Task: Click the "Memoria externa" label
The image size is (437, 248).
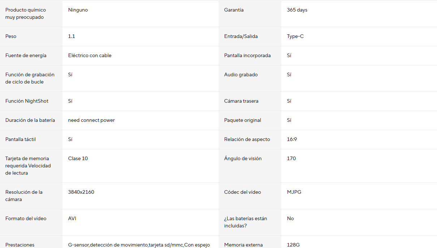Action: click(x=243, y=245)
